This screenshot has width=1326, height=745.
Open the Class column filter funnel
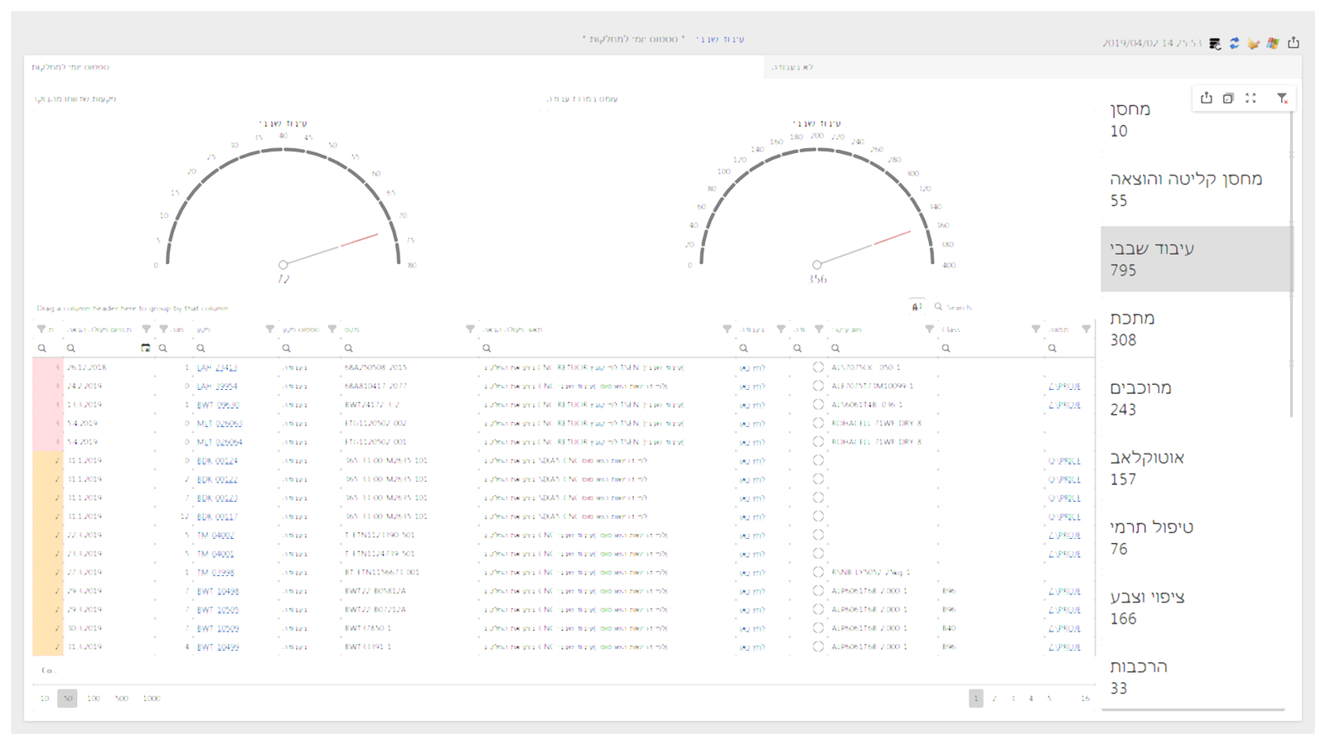[1035, 329]
